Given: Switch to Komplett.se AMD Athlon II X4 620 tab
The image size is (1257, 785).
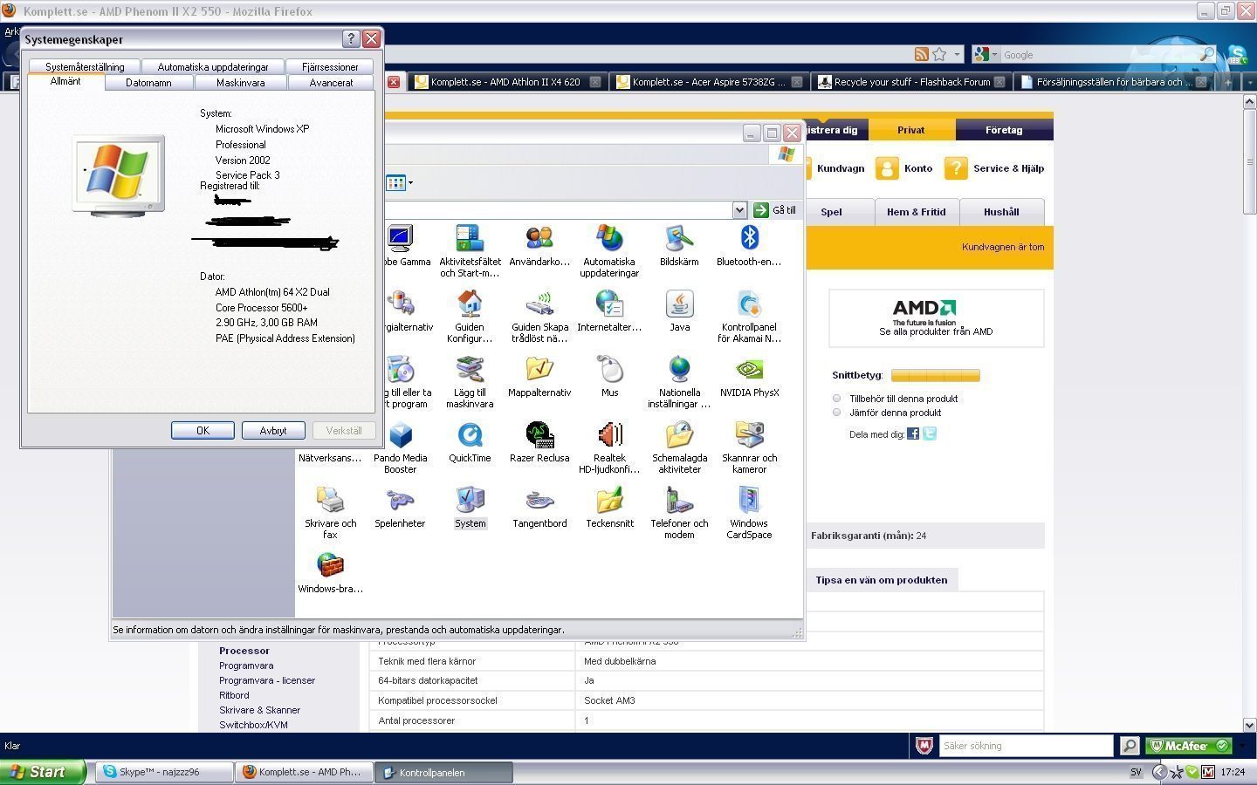Looking at the screenshot, I should (x=507, y=82).
